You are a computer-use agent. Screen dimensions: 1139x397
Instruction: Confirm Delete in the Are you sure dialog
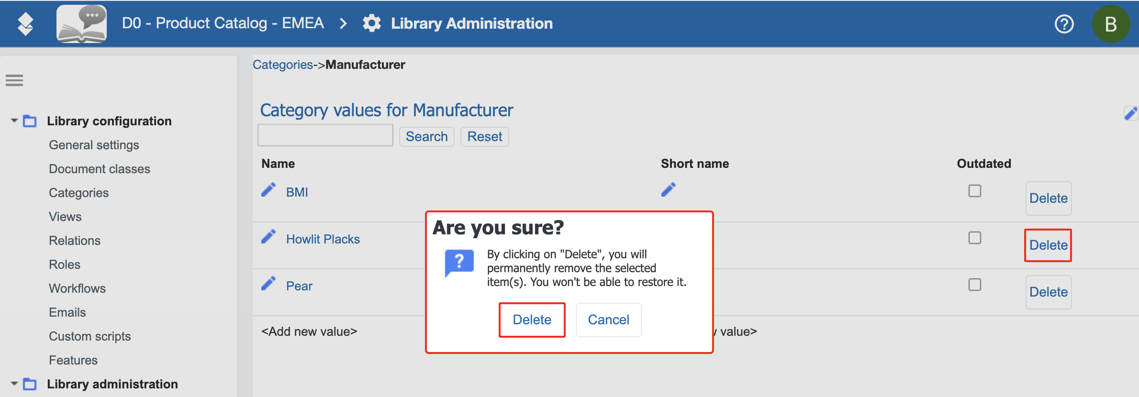532,320
